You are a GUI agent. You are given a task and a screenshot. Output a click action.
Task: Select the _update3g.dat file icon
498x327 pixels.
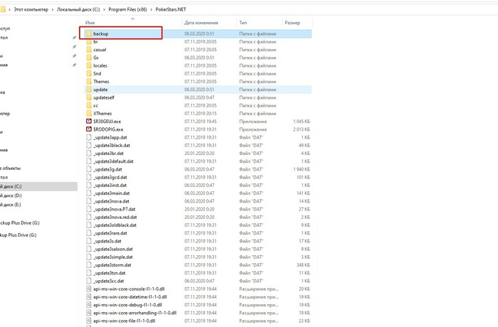point(89,169)
